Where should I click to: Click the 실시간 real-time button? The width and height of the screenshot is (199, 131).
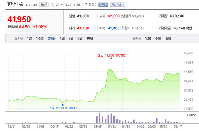click(103, 5)
